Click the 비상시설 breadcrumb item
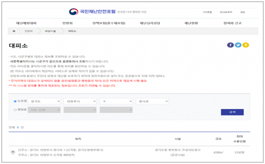This screenshot has height=164, width=265. (50, 31)
